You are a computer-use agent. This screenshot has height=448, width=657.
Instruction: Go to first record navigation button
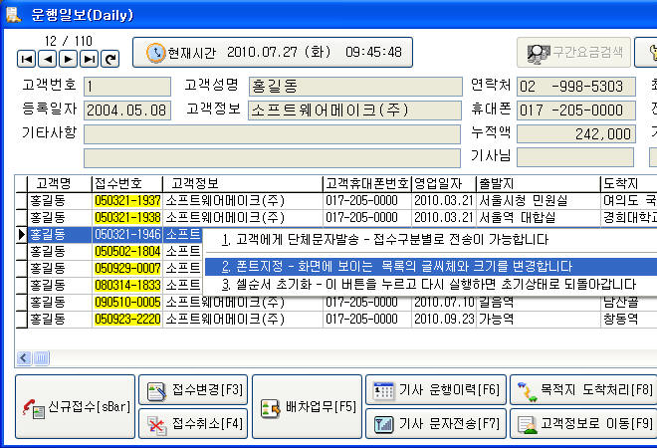pos(27,59)
